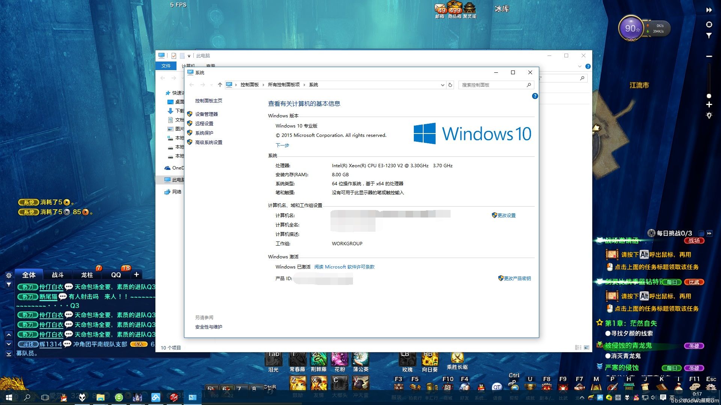Image resolution: width=721 pixels, height=405 pixels.
Task: Select the 全体 chat tab
Action: 29,275
